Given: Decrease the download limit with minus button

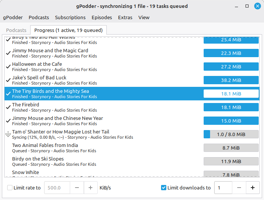Looking at the screenshot, I should click(x=238, y=188).
